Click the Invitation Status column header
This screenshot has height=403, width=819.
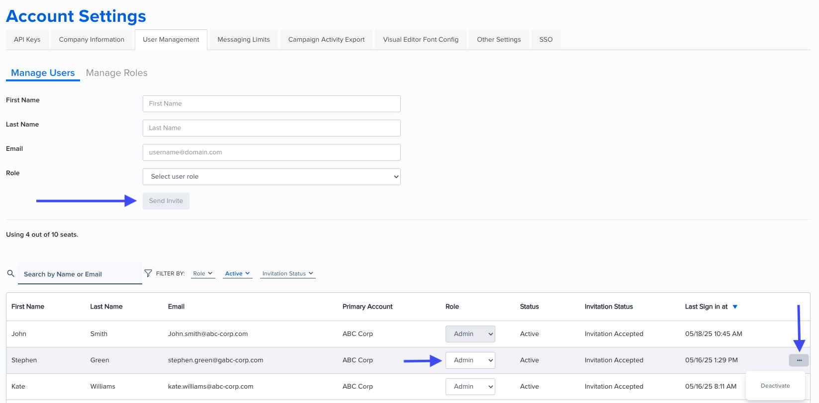coord(609,307)
